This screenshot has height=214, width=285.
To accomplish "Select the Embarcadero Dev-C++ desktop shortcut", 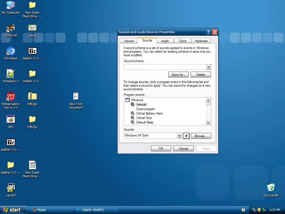I will click(11, 101).
